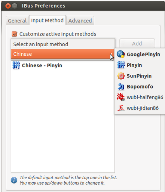Close the IBus Preferences window

click(x=8, y=6)
